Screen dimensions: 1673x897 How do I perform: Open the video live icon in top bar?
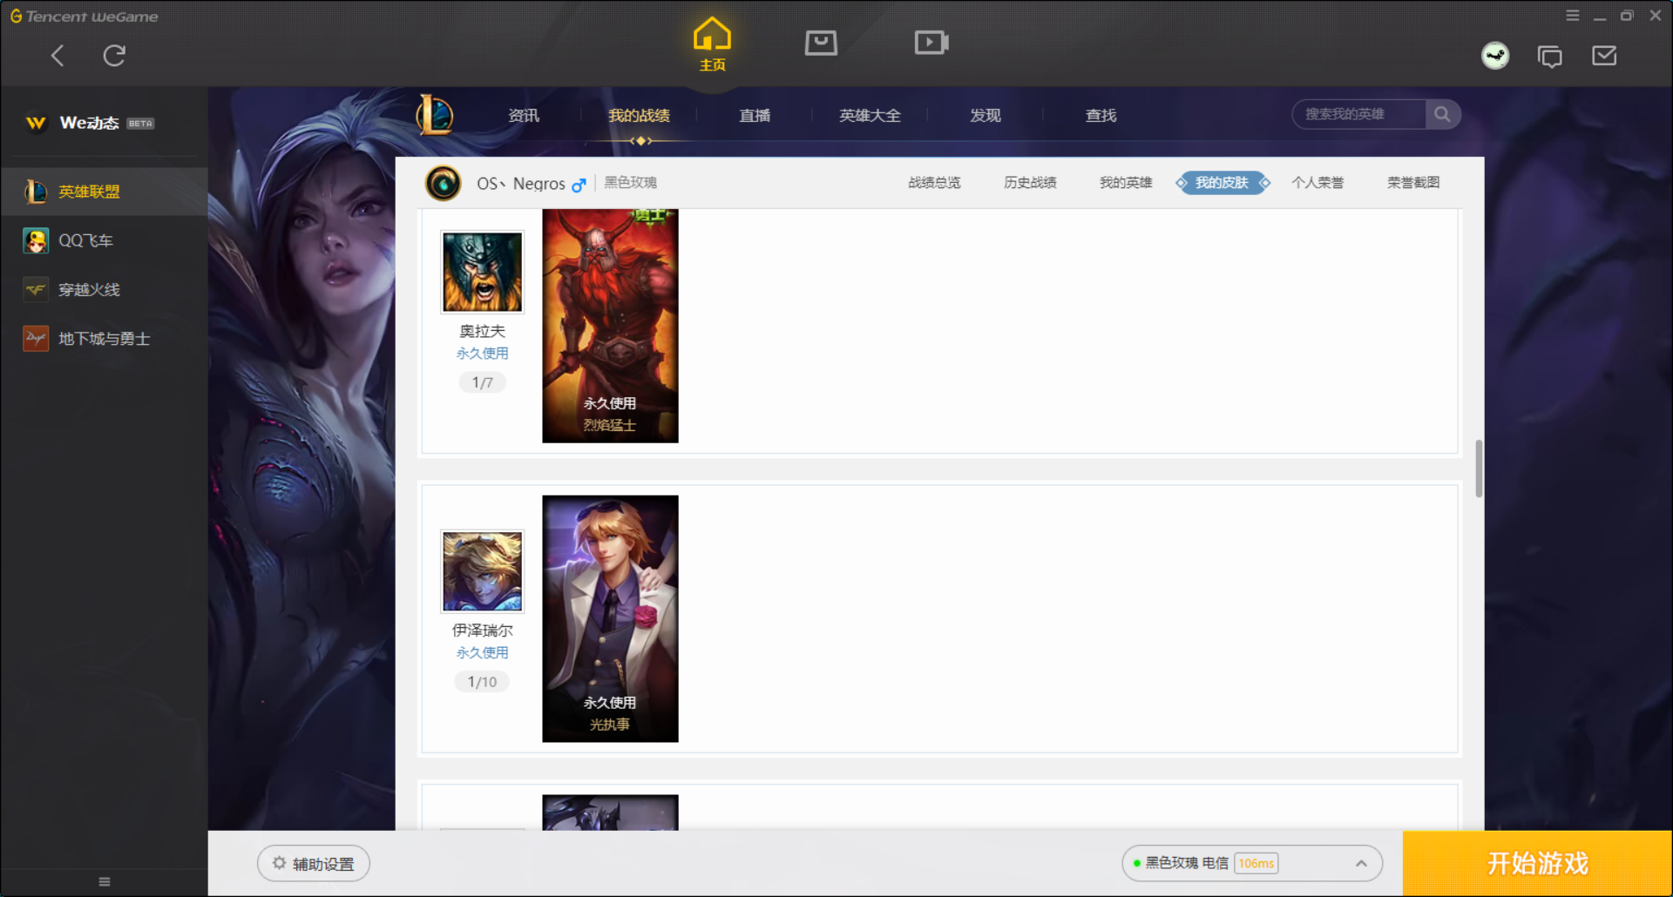click(x=931, y=43)
